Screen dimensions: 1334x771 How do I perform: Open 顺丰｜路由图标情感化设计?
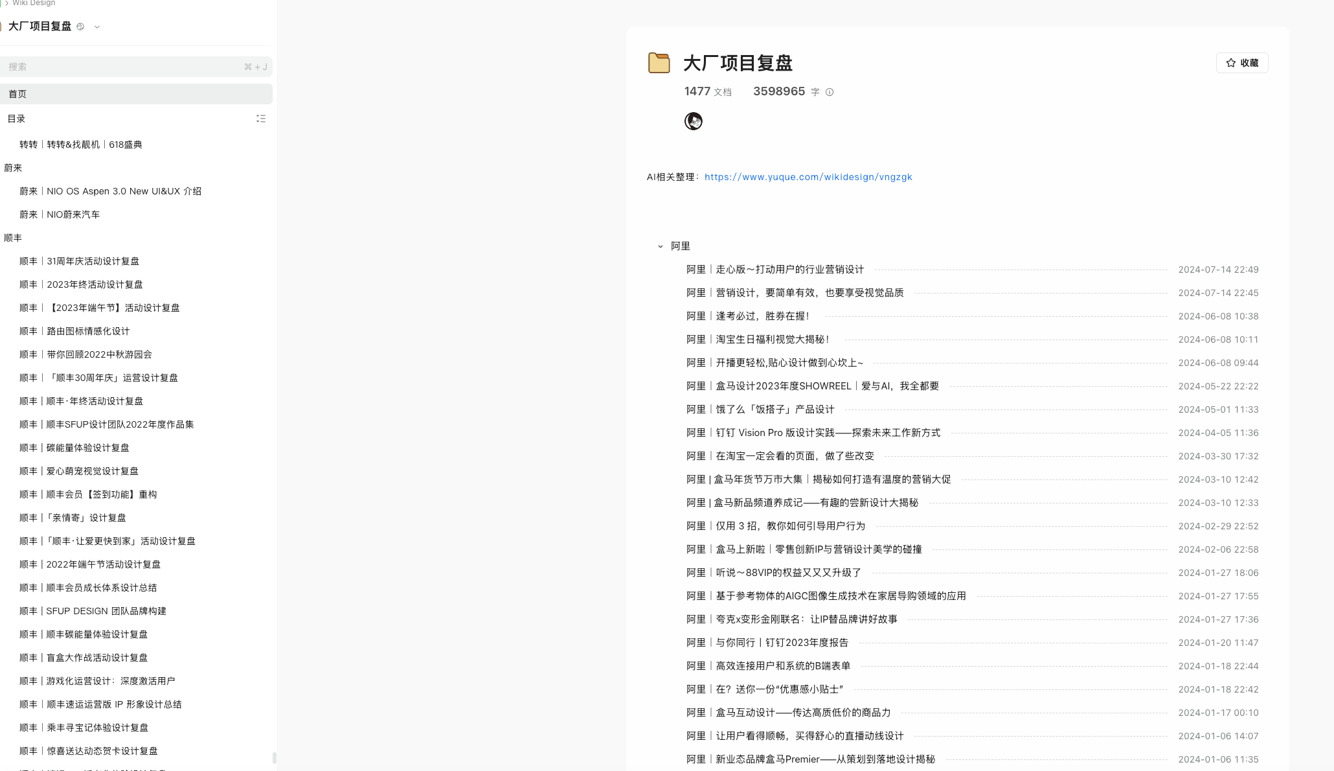(74, 331)
